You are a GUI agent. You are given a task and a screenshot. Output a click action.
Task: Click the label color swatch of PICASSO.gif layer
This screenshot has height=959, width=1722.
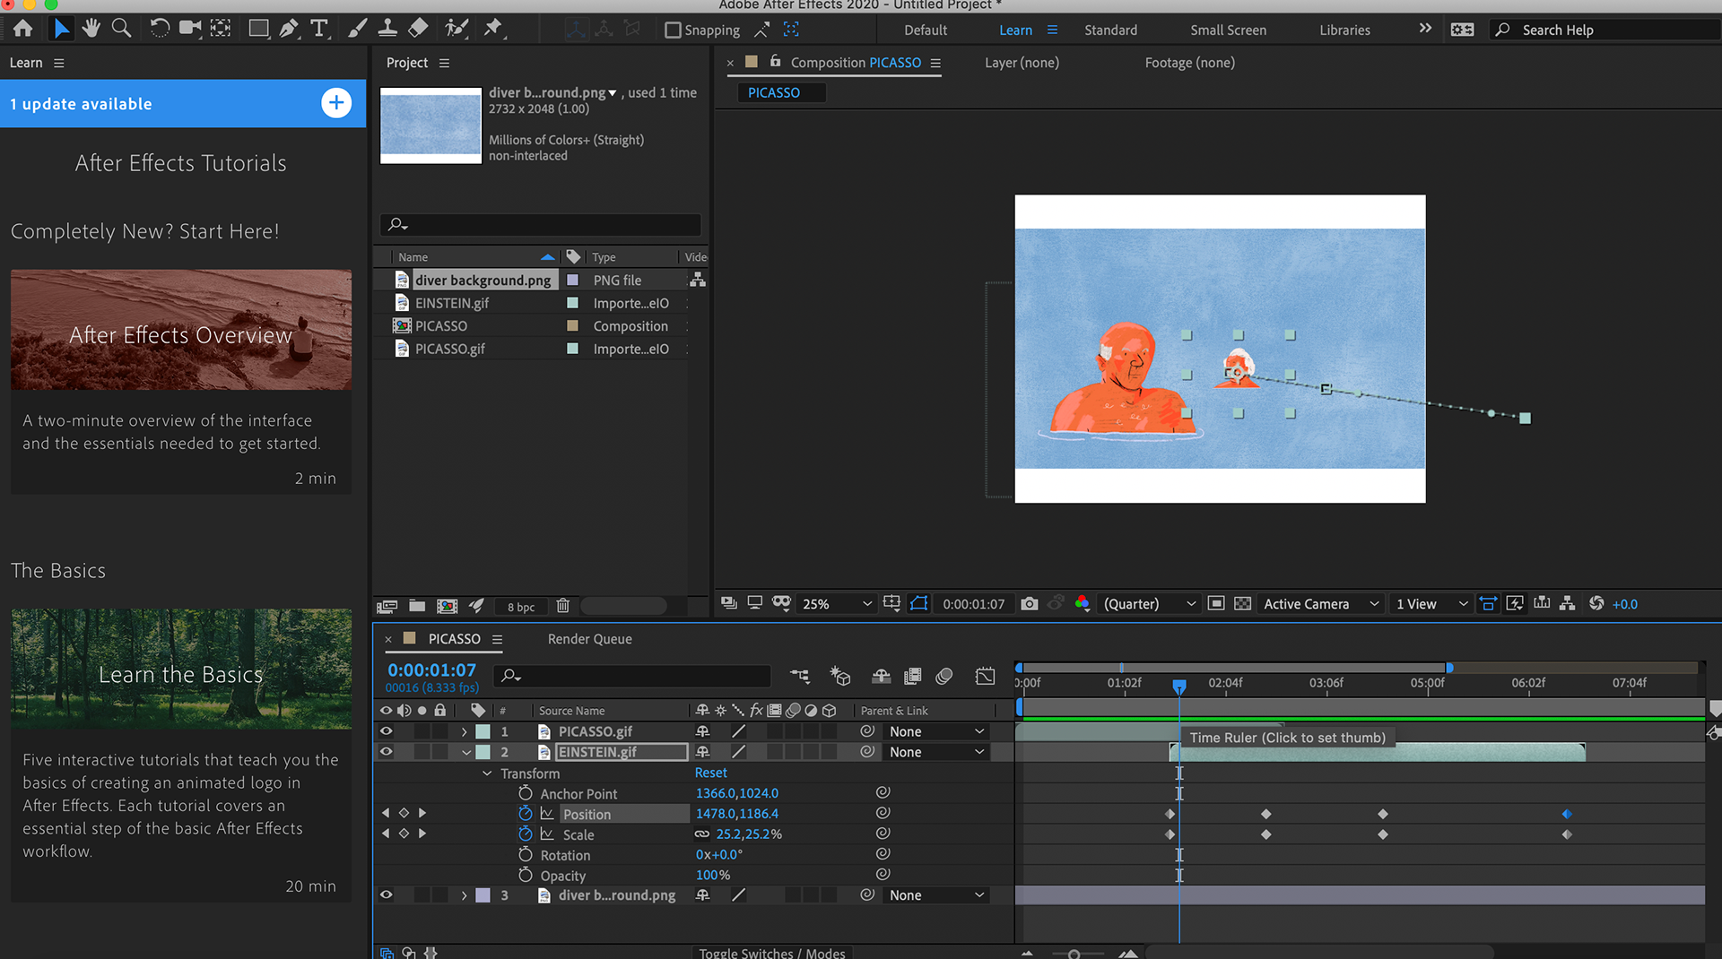point(483,732)
